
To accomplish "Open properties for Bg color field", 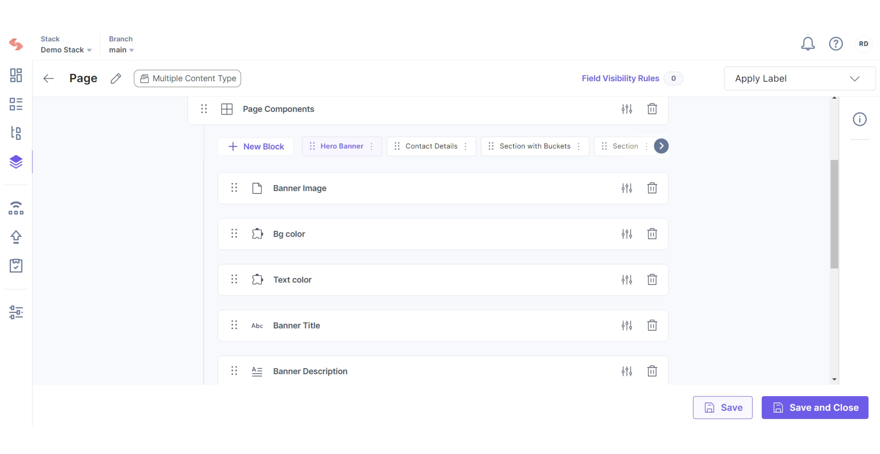I will pyautogui.click(x=626, y=234).
